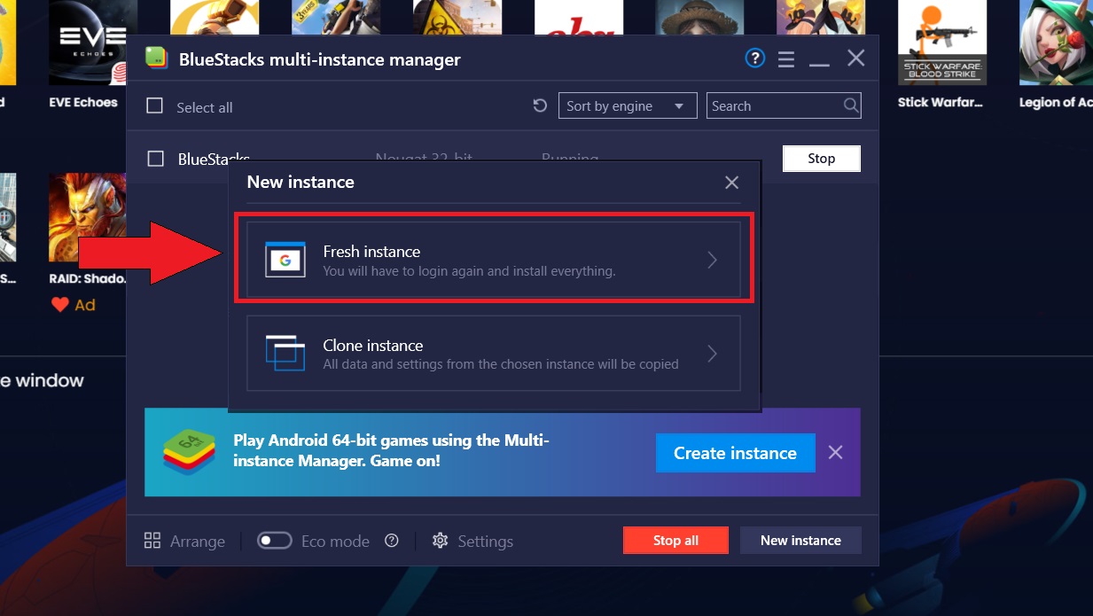Click the Eco mode help icon
The image size is (1093, 616).
pos(392,541)
